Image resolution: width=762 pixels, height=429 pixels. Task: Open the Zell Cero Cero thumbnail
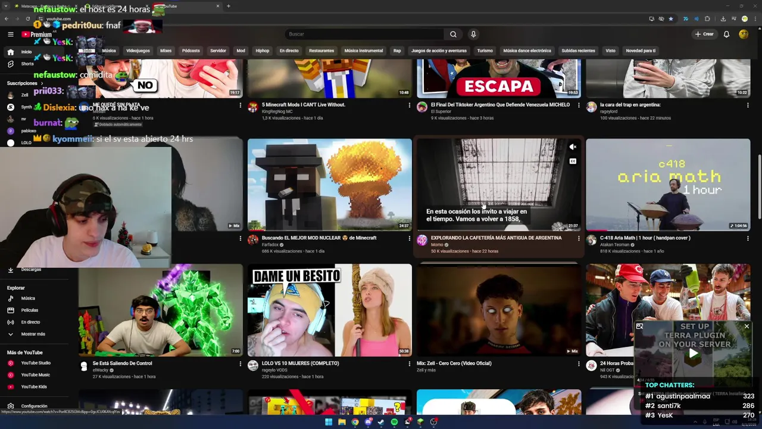pos(499,310)
